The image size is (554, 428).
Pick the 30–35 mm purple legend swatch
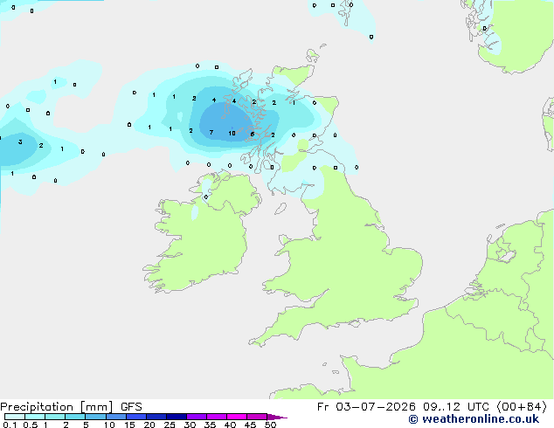[x=196, y=417]
